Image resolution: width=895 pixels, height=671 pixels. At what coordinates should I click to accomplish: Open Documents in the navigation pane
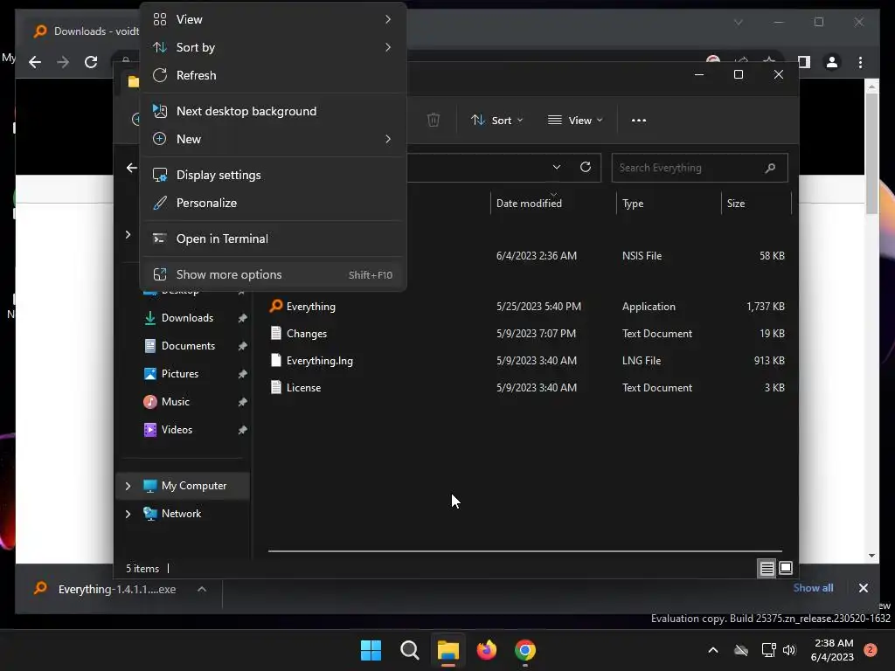189,346
